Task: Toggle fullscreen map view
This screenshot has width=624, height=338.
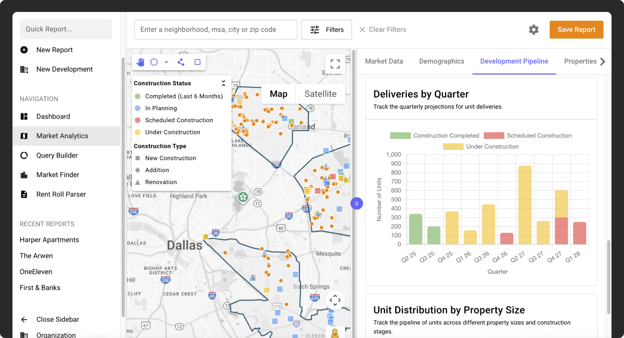Action: 335,64
